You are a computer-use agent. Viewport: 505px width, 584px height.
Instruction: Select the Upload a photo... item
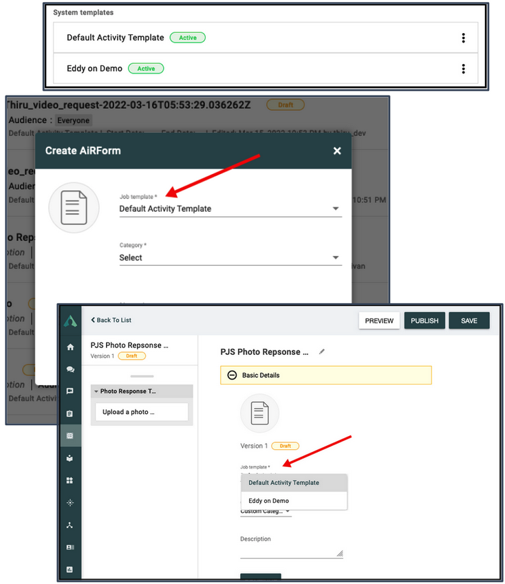[142, 412]
